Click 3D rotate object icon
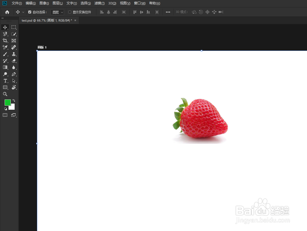This screenshot has width=307, height=231. coord(194,12)
